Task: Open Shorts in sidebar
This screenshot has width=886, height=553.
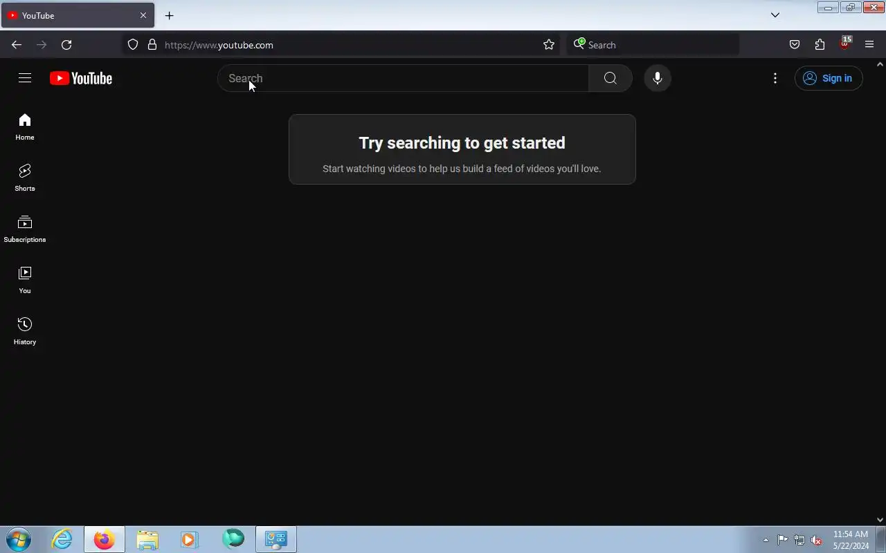Action: [x=25, y=178]
